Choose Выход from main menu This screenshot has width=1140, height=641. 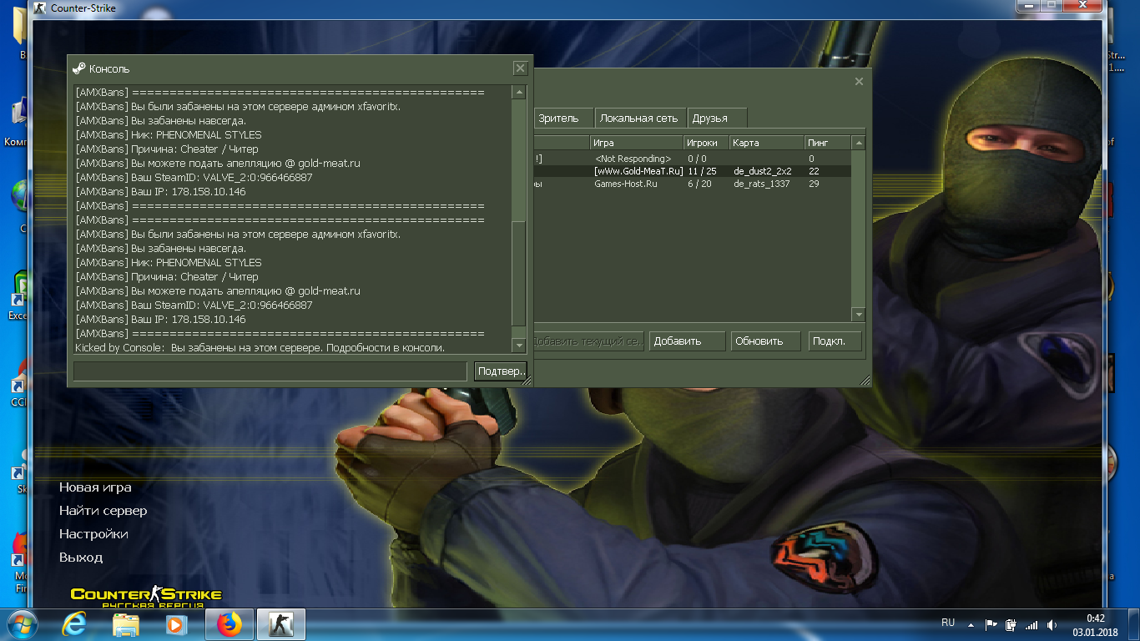click(81, 558)
